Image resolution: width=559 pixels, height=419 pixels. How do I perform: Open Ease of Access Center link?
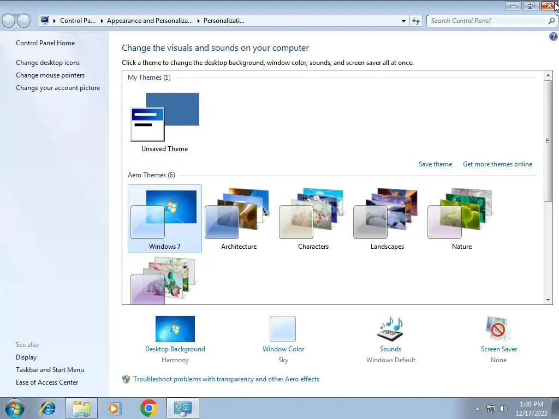47,382
